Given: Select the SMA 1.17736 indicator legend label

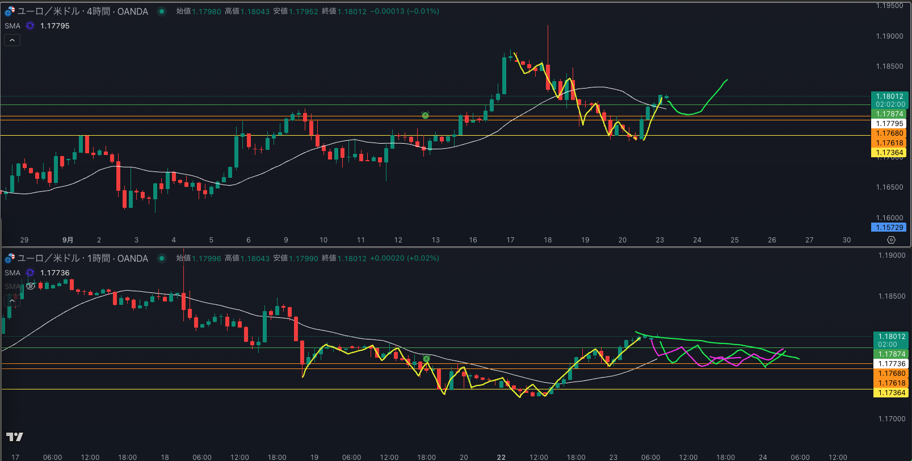Looking at the screenshot, I should [x=12, y=273].
